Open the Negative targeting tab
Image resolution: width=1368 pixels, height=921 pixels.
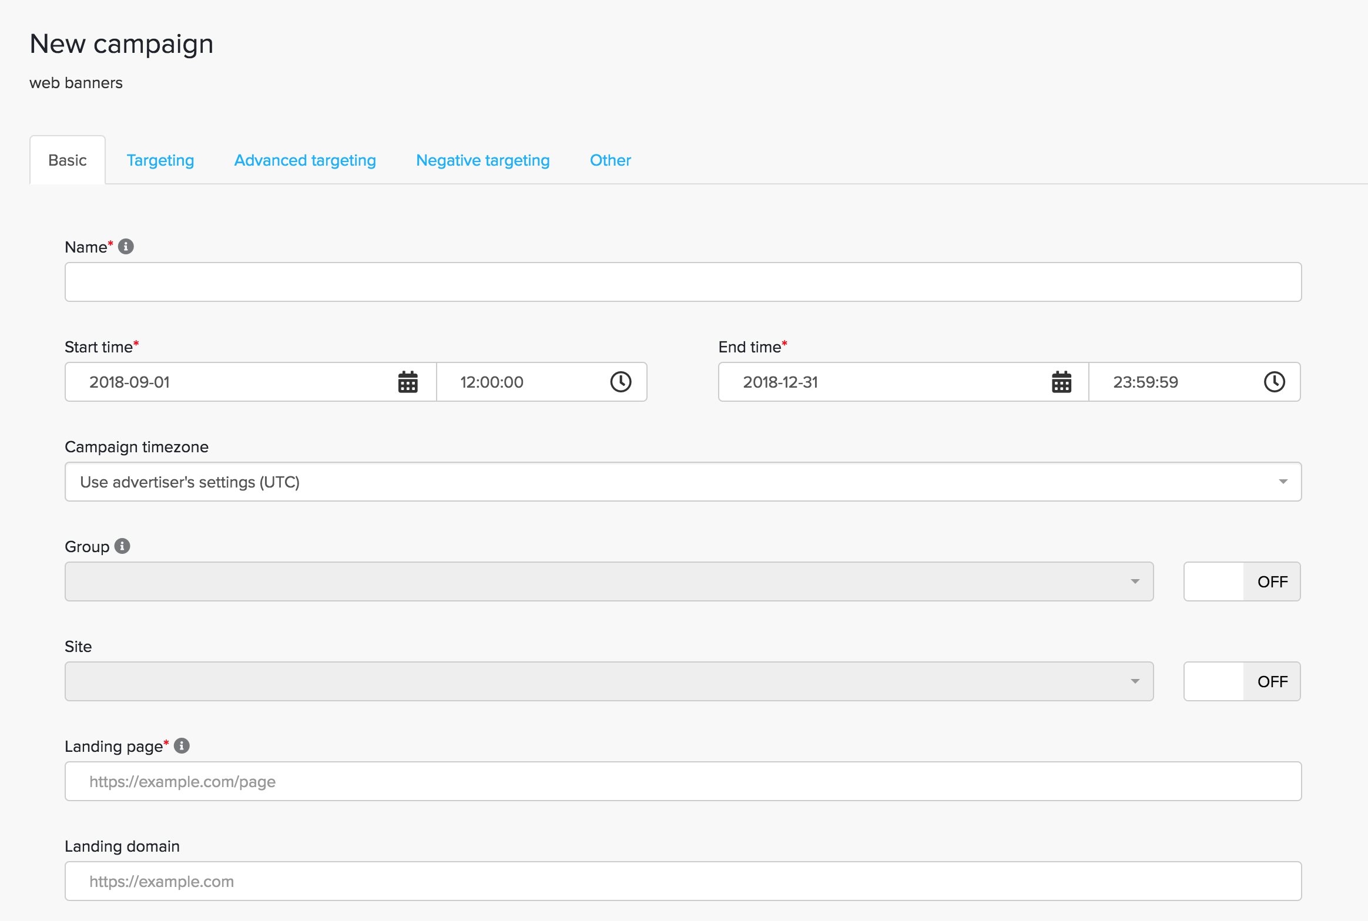(x=482, y=160)
